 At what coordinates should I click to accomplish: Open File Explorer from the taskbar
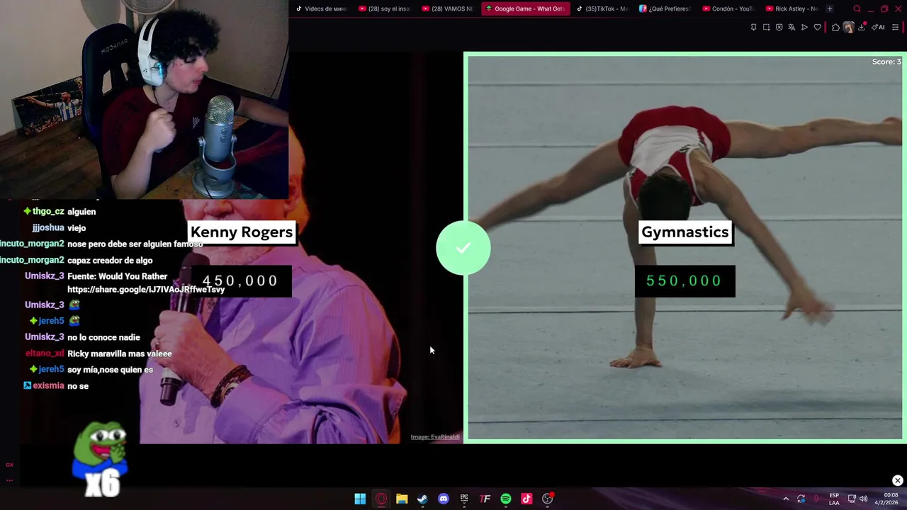click(402, 499)
